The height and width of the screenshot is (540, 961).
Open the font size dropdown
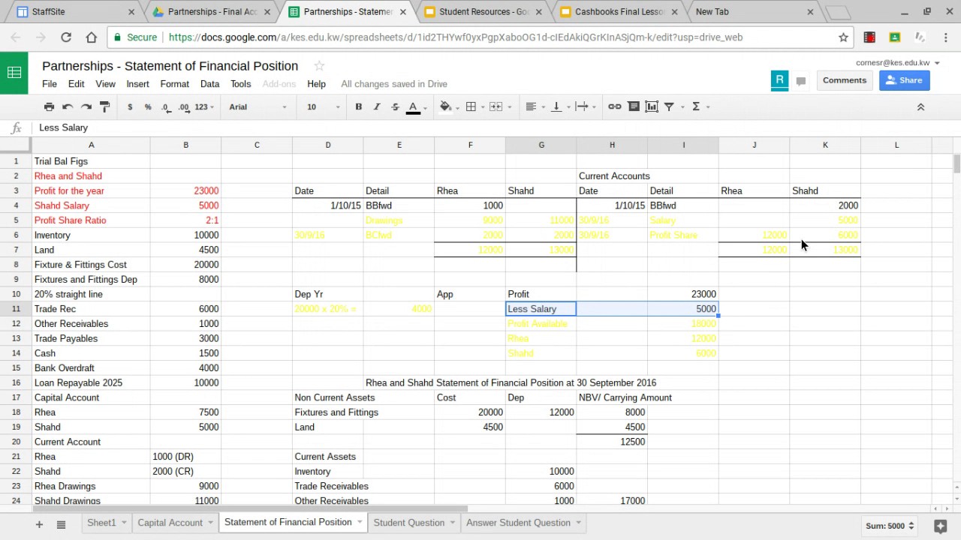point(323,107)
